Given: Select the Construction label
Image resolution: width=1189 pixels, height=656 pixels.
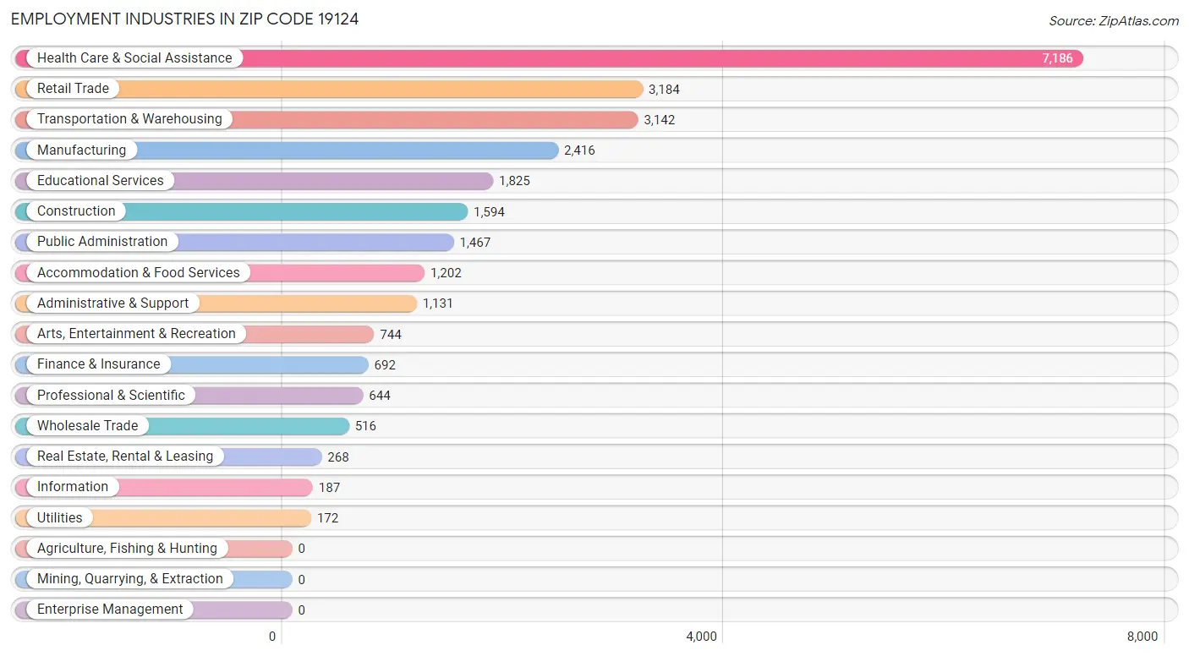Looking at the screenshot, I should (76, 211).
